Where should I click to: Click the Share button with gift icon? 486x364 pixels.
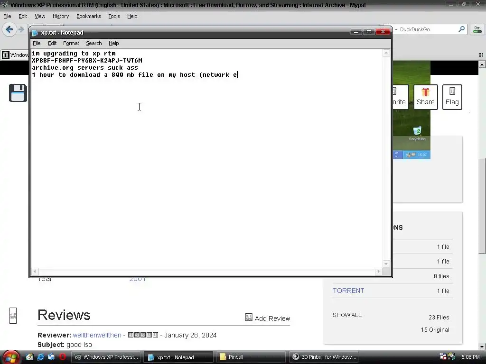(x=426, y=97)
